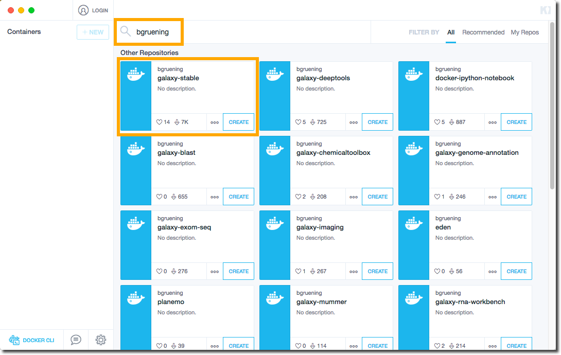The height and width of the screenshot is (355, 561).
Task: Open more options dots for docker-ipython-notebook
Action: pyautogui.click(x=493, y=122)
